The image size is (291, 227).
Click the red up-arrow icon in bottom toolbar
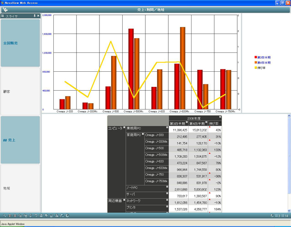(x=10, y=216)
